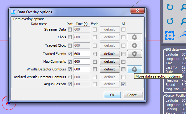The width and height of the screenshot is (186, 114).
Task: Check All box for Tracked Events
Action: [123, 54]
